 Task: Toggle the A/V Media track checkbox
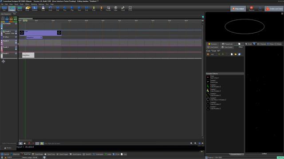pyautogui.click(x=2, y=23)
